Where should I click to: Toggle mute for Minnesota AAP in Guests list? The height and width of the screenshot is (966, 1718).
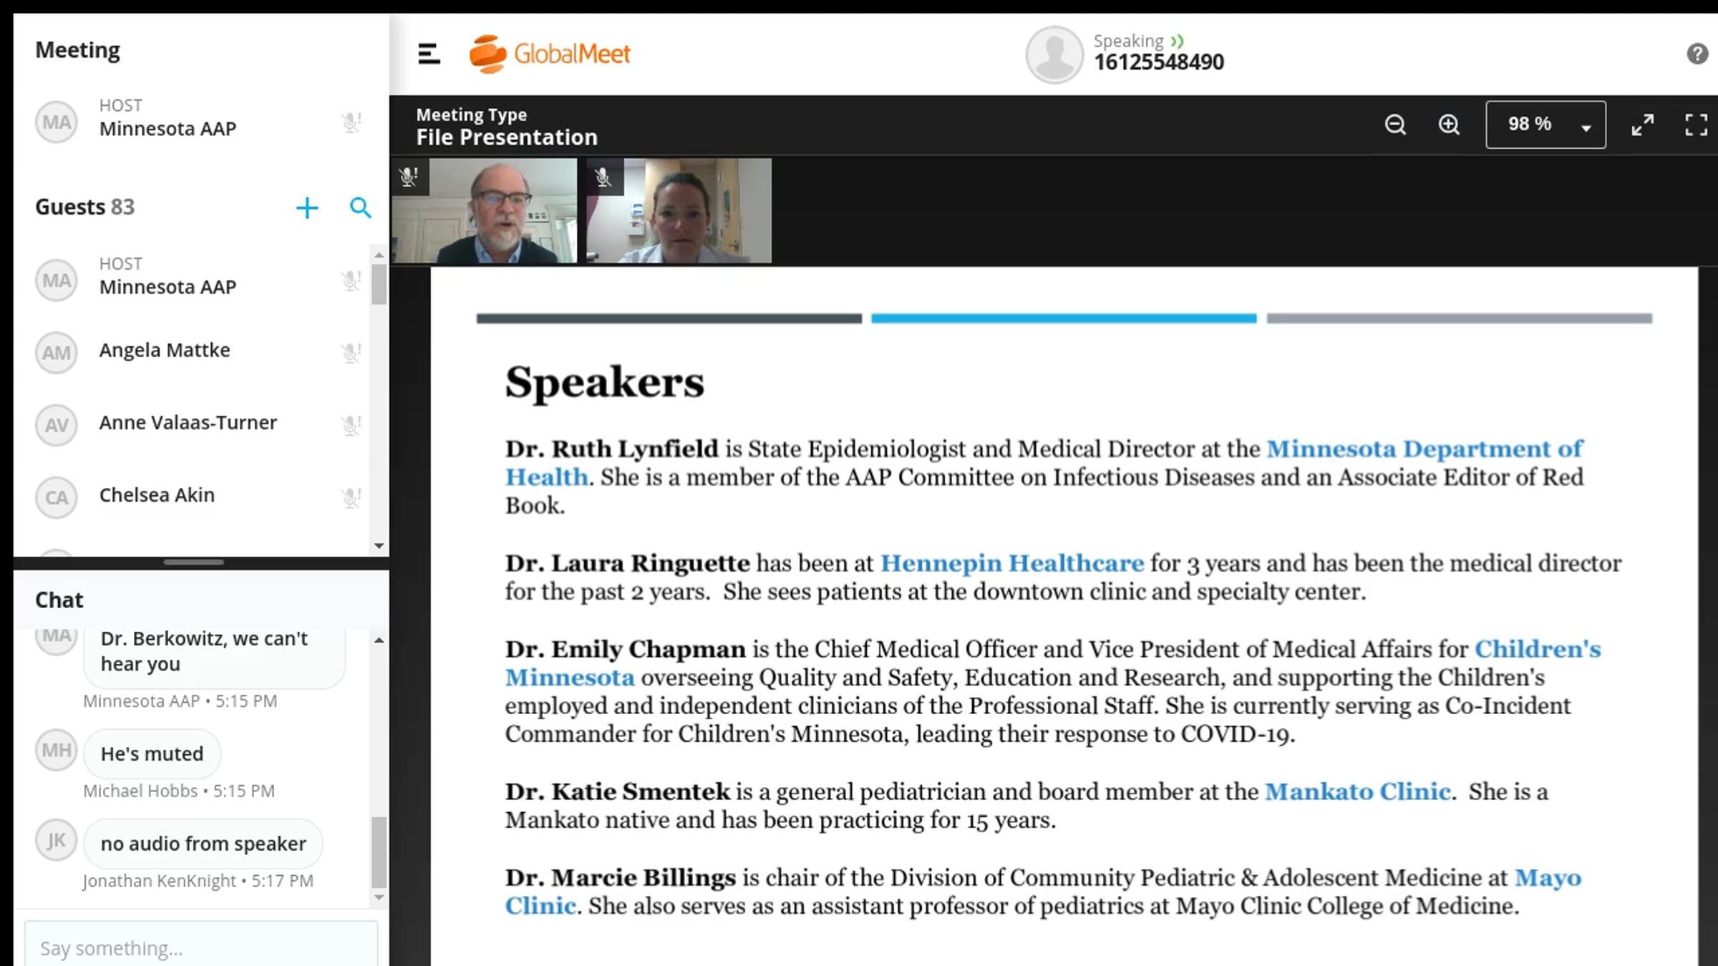click(351, 280)
